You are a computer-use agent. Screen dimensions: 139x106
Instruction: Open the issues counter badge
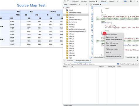click(126, 1)
